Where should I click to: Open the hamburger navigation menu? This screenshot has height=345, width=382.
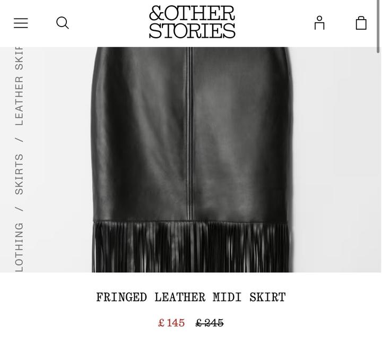coord(21,23)
